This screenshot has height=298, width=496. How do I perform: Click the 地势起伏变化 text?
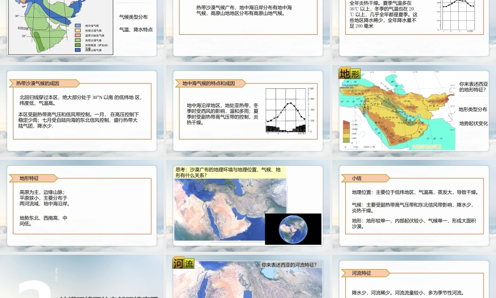[473, 123]
